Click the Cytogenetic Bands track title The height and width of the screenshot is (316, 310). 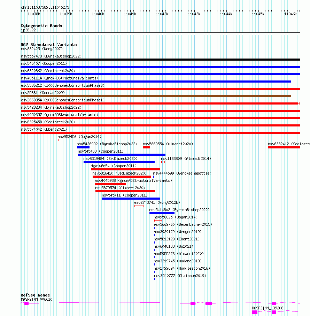point(41,26)
